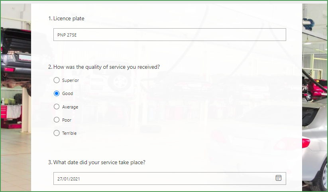This screenshot has width=328, height=192.
Task: Choose the Average radio option circle
Action: click(57, 107)
